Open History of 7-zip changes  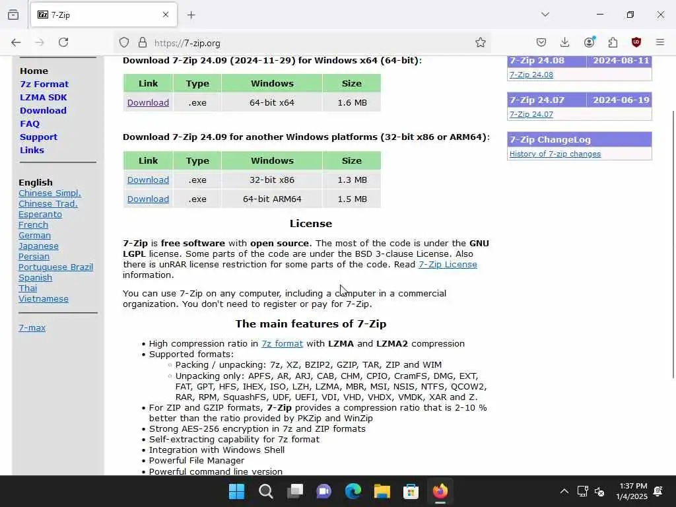click(555, 154)
